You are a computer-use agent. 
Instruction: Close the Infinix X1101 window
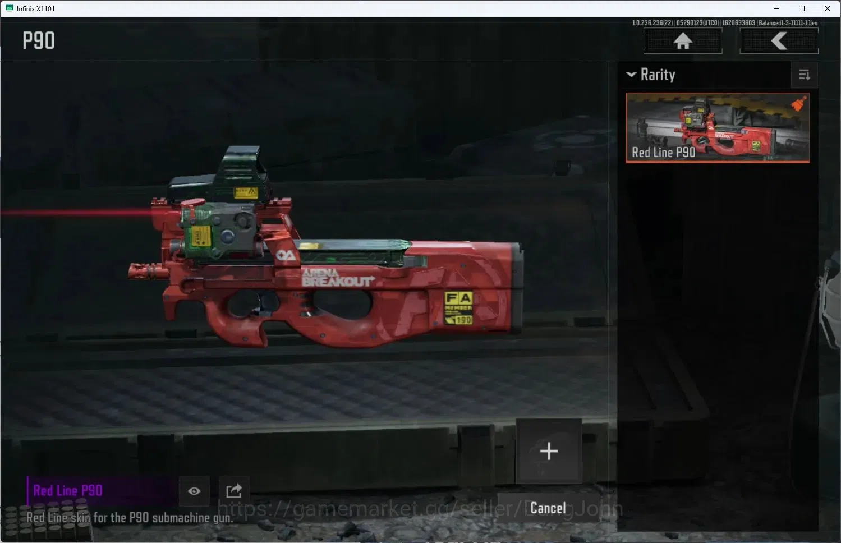828,8
